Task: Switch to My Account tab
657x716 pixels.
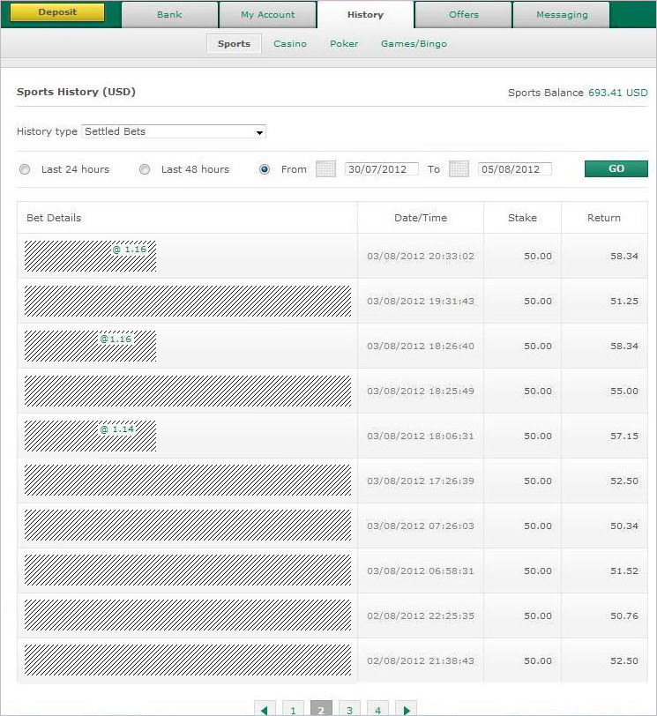Action: (x=268, y=15)
